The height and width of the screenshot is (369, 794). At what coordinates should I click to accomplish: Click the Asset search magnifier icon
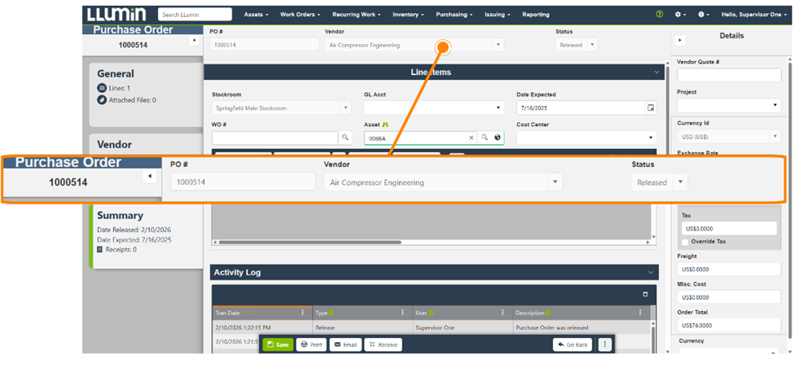point(484,138)
